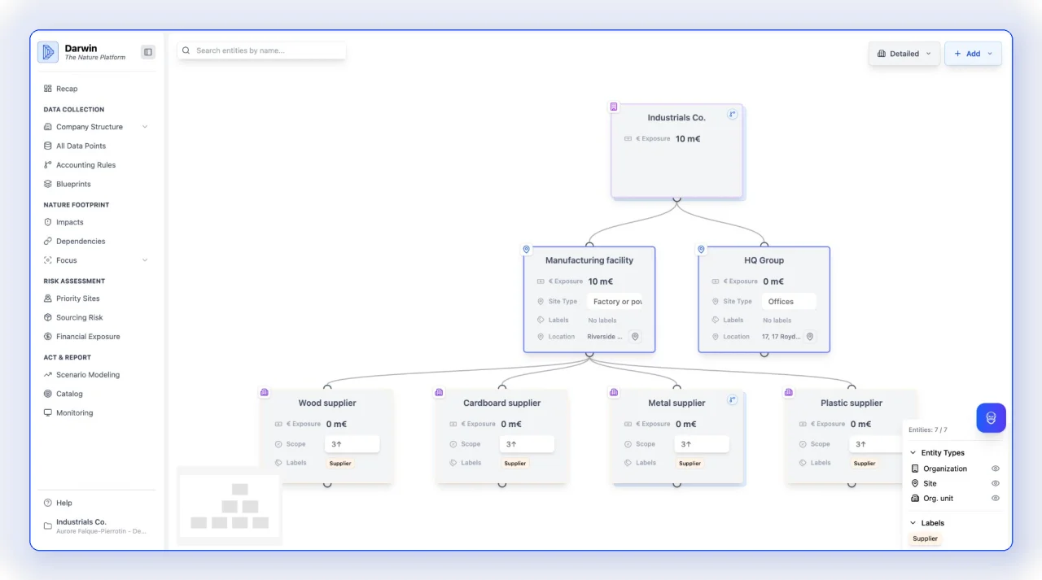
Task: Collapse the Entity Types section
Action: pyautogui.click(x=913, y=452)
